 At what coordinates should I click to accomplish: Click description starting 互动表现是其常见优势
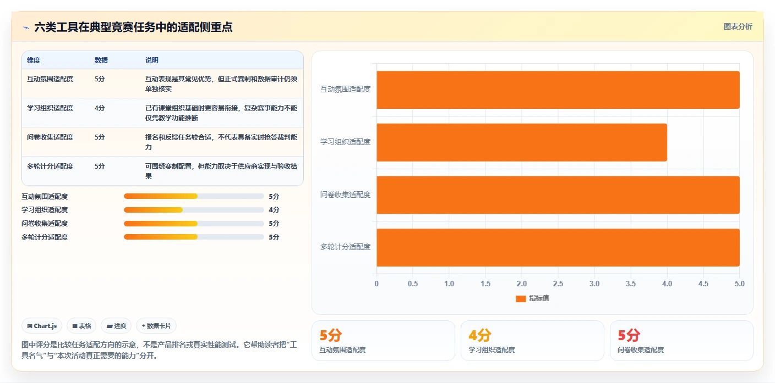[221, 84]
